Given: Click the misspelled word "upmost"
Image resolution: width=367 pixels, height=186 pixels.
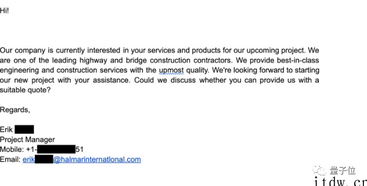Looking at the screenshot, I should (171, 71).
